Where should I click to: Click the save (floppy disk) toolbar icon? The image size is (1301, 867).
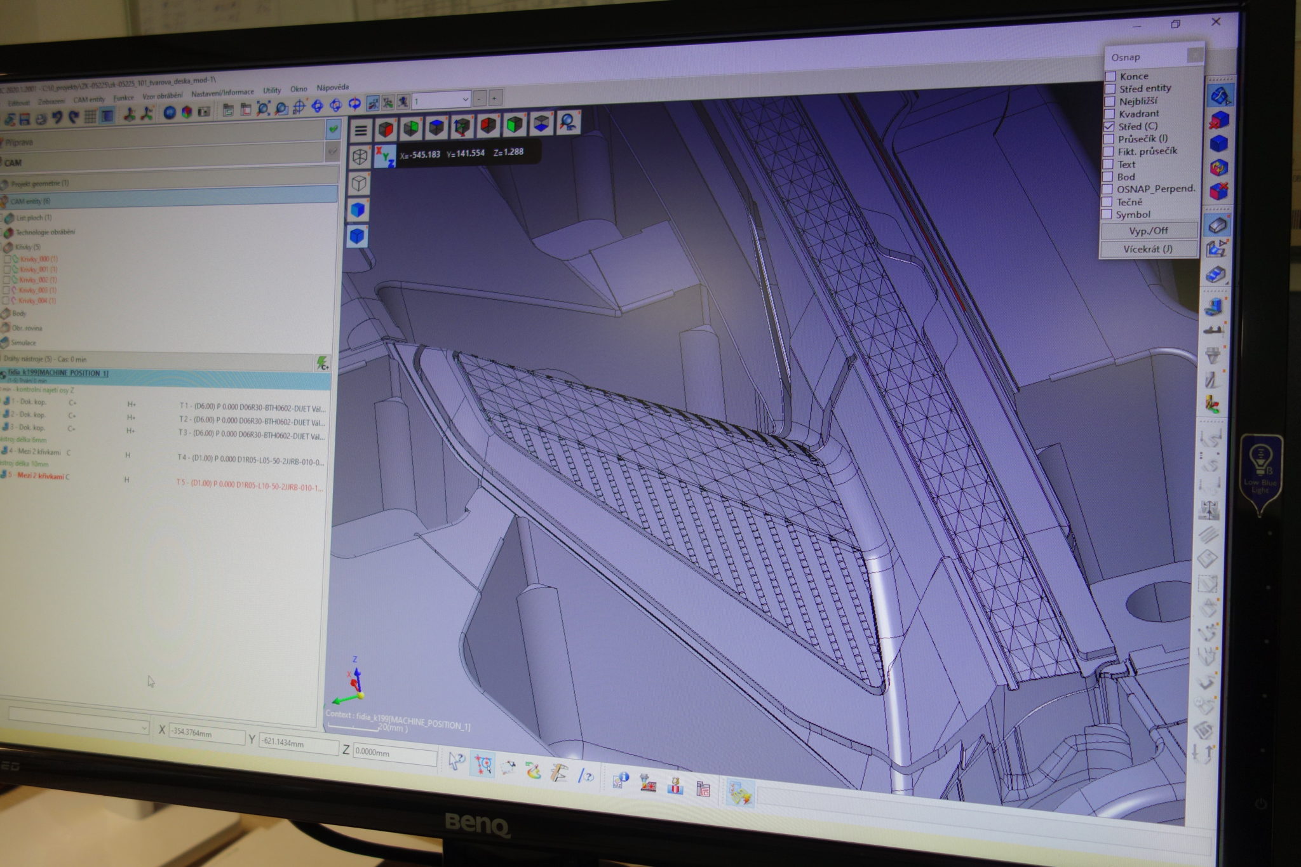25,119
